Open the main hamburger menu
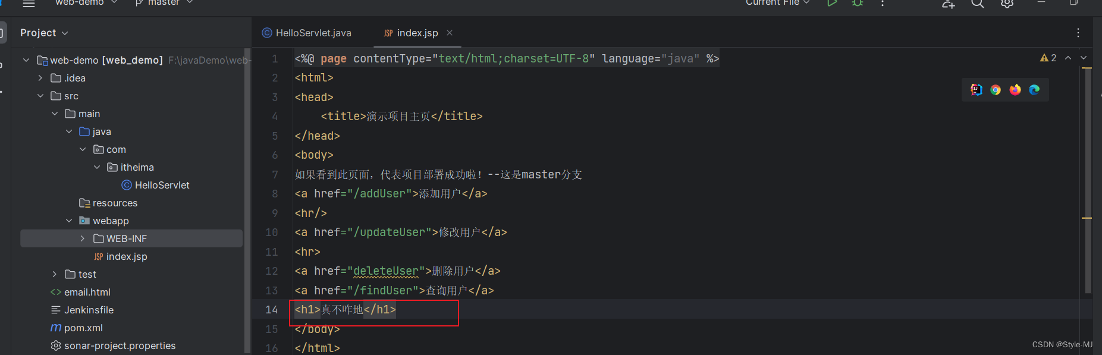Screen dimensions: 1102x355 pos(29,4)
